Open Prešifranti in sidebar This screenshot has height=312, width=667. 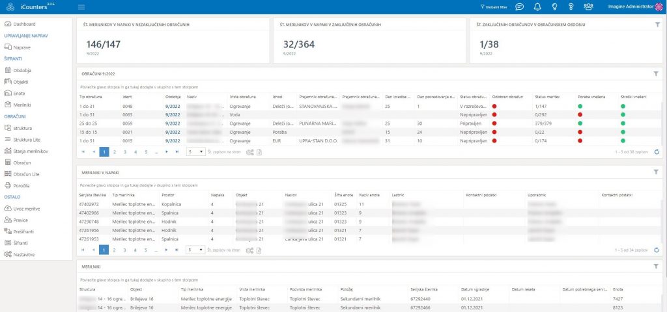tap(24, 231)
